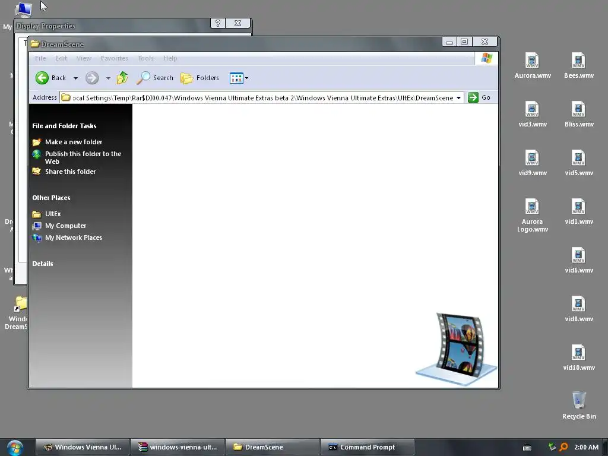Close the Display Properties window
Viewport: 608px width, 456px height.
click(x=237, y=23)
